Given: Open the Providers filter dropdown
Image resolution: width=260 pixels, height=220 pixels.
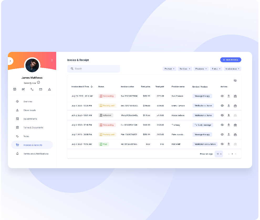Looking at the screenshot, I should (201, 69).
